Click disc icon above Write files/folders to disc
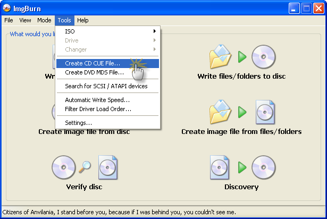Image resolution: width=327 pixels, height=219 pixels. point(264,57)
